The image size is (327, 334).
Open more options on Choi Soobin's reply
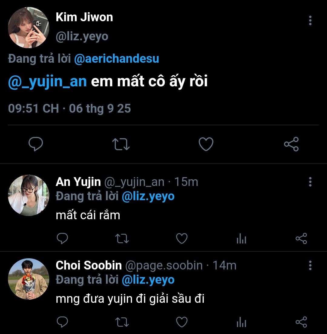(310, 265)
